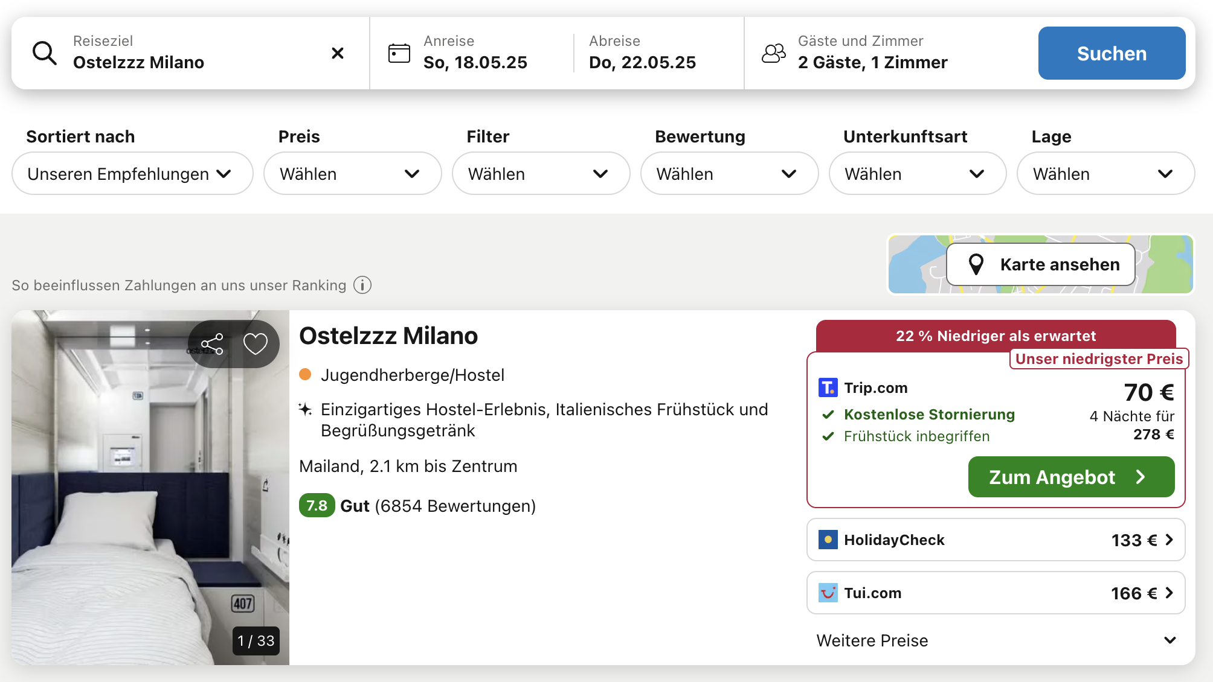Click the HolidayCheck logo icon
This screenshot has width=1213, height=682.
pos(828,540)
